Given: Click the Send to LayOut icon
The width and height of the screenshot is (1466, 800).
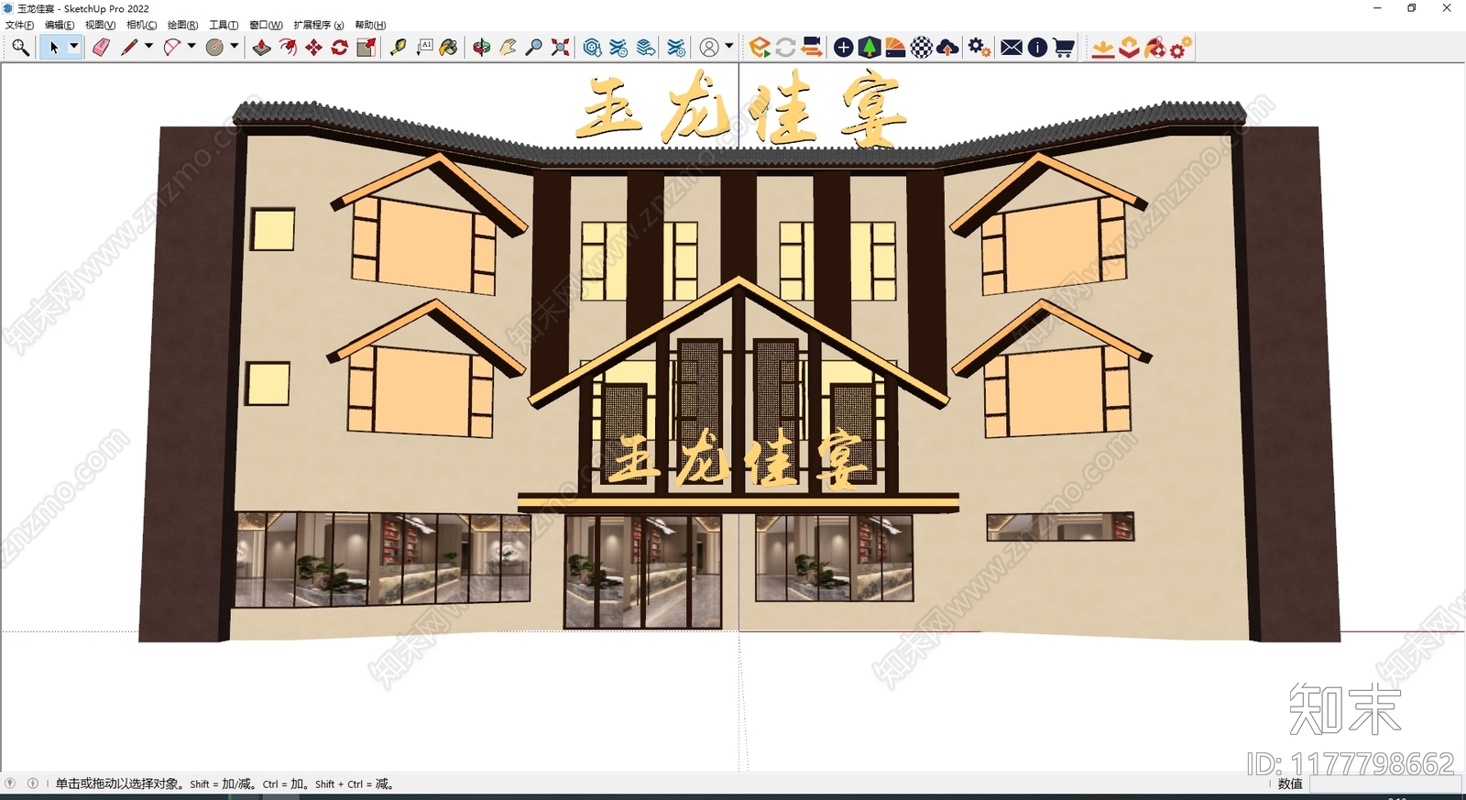Looking at the screenshot, I should pos(646,48).
